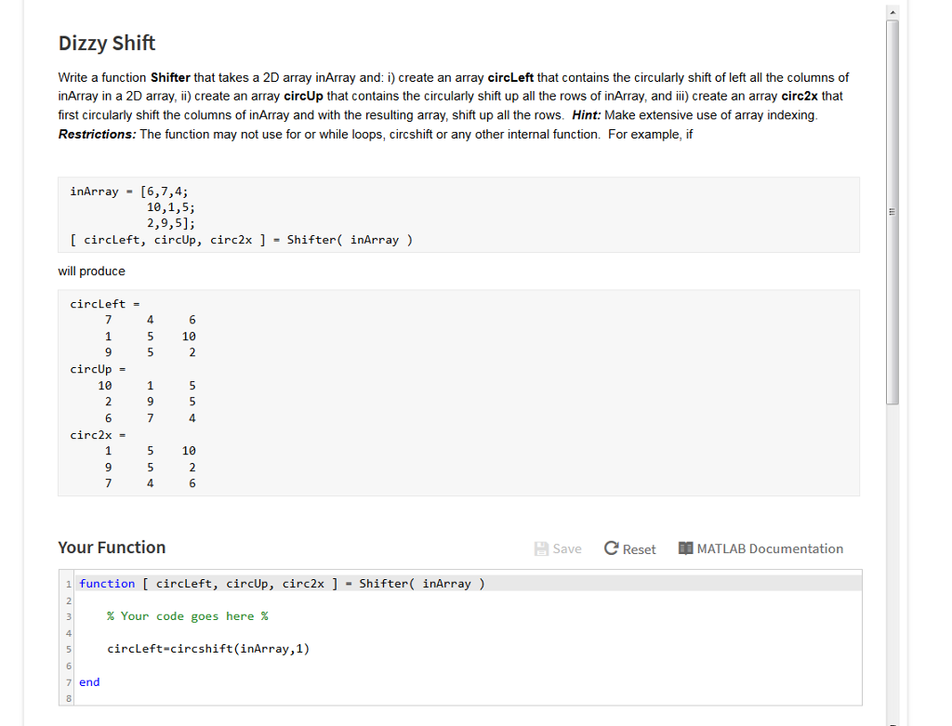Image resolution: width=952 pixels, height=726 pixels.
Task: Open MATLAB Documentation
Action: click(x=760, y=548)
